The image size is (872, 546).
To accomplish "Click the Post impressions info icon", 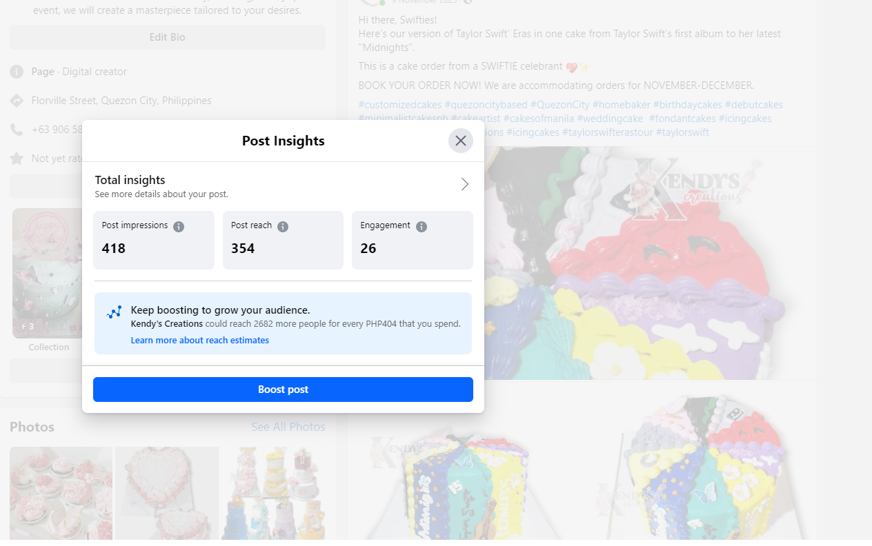I will pyautogui.click(x=179, y=226).
